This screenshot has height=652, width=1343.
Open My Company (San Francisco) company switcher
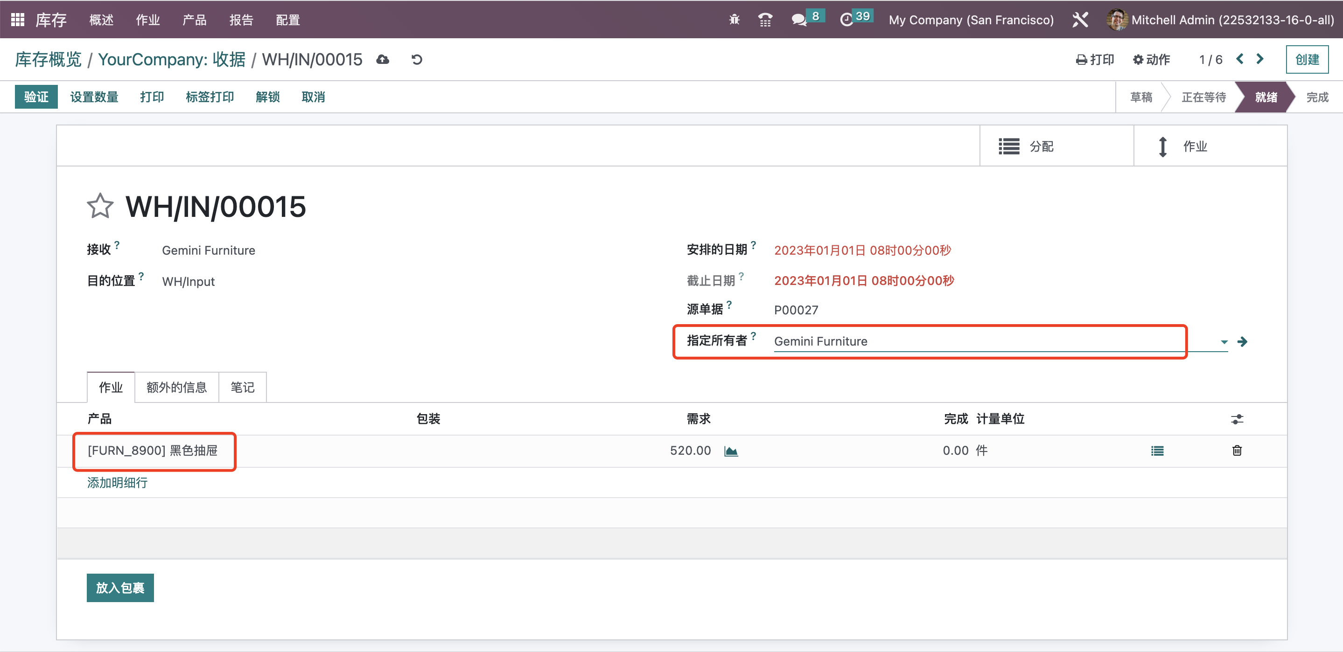(971, 20)
